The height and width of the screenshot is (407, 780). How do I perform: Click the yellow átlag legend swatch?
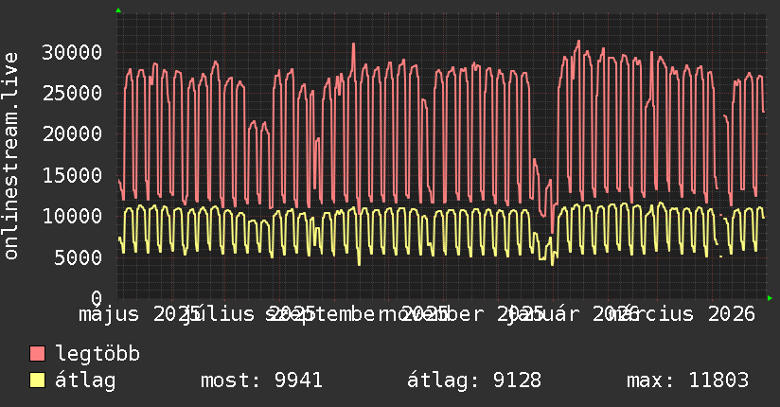pyautogui.click(x=37, y=380)
